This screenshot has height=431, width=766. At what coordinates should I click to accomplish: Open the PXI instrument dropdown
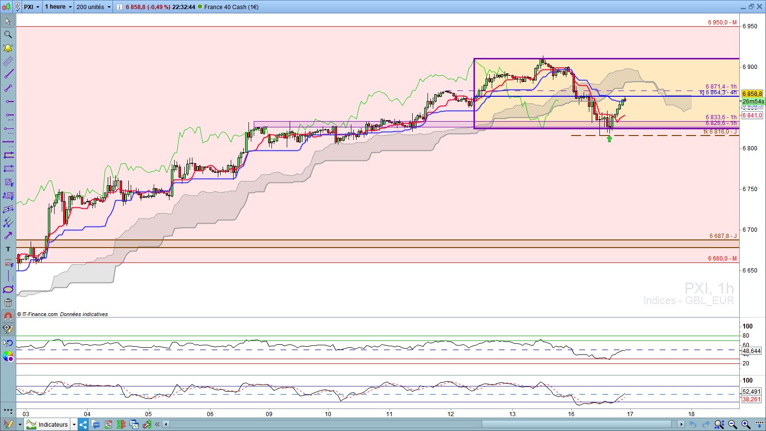coord(32,7)
